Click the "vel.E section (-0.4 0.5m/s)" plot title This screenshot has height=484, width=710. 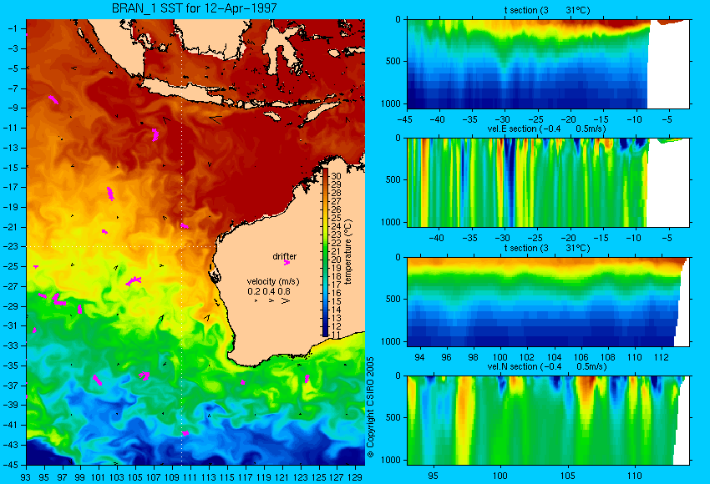tap(546, 129)
